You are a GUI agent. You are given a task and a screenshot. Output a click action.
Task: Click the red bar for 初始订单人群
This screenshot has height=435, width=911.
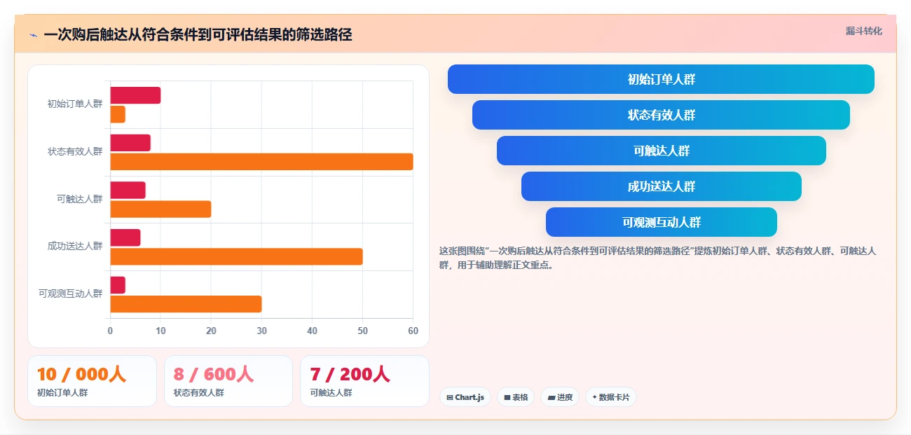point(135,95)
